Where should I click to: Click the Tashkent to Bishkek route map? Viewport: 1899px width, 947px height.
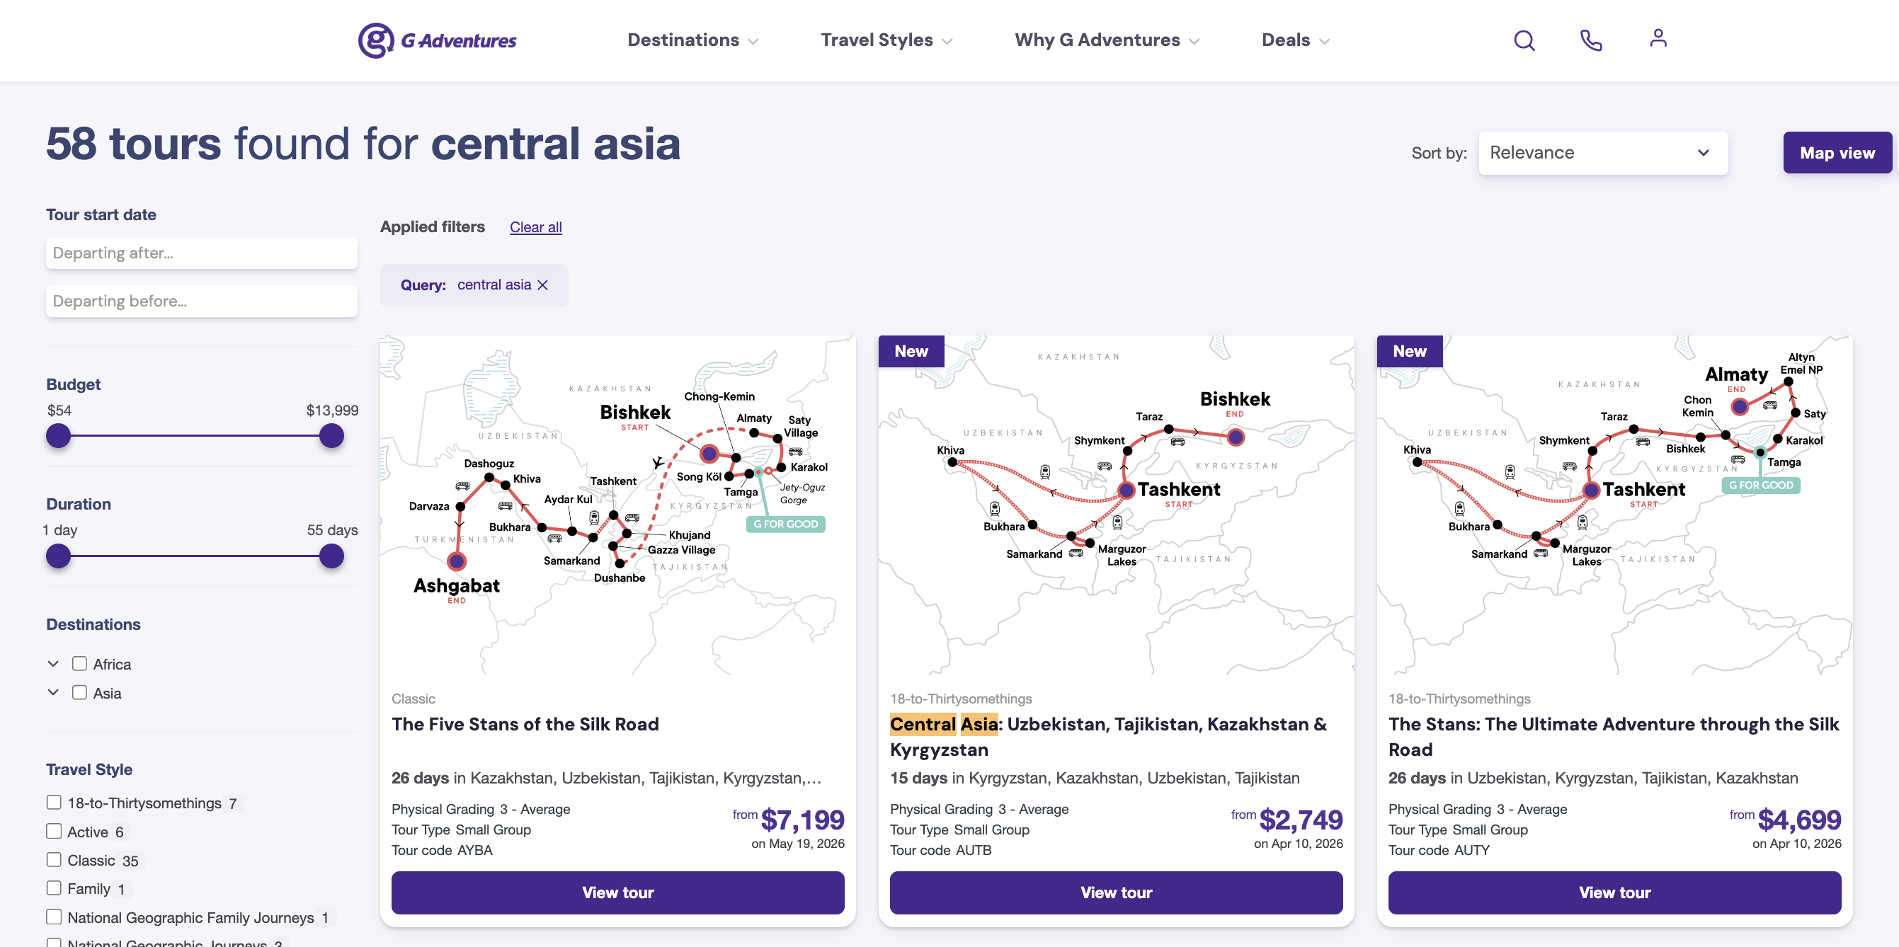[1116, 505]
